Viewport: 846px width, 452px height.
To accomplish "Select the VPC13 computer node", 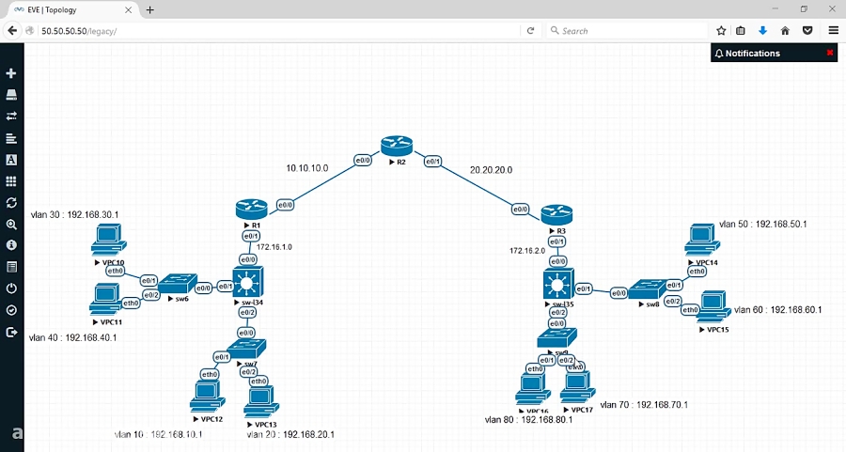I will pos(260,402).
